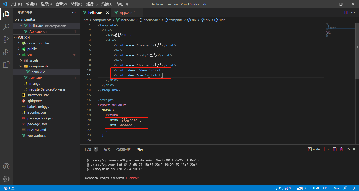This screenshot has width=359, height=191.
Task: Open the Source Control view
Action: pyautogui.click(x=6, y=39)
